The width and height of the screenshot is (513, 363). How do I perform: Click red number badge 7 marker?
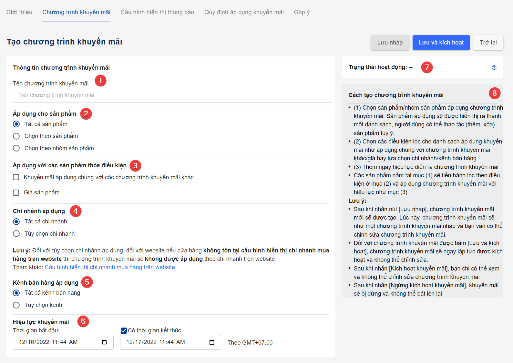[x=427, y=67]
